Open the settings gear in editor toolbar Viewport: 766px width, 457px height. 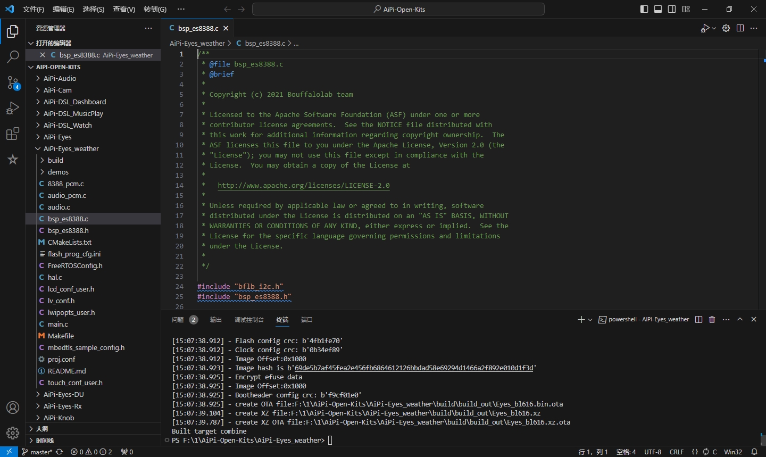(726, 28)
